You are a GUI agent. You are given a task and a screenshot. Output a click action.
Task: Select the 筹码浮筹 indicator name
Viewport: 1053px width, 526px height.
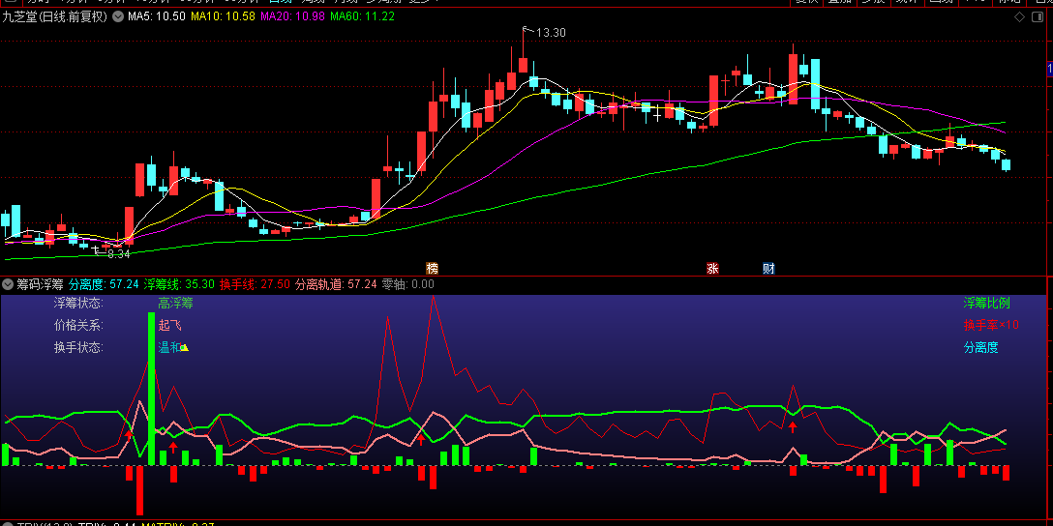tap(40, 284)
